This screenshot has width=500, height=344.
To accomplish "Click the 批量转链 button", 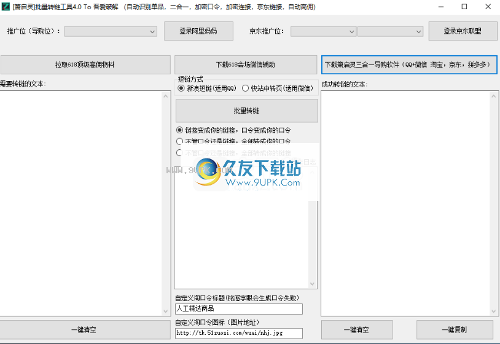I will [x=246, y=111].
